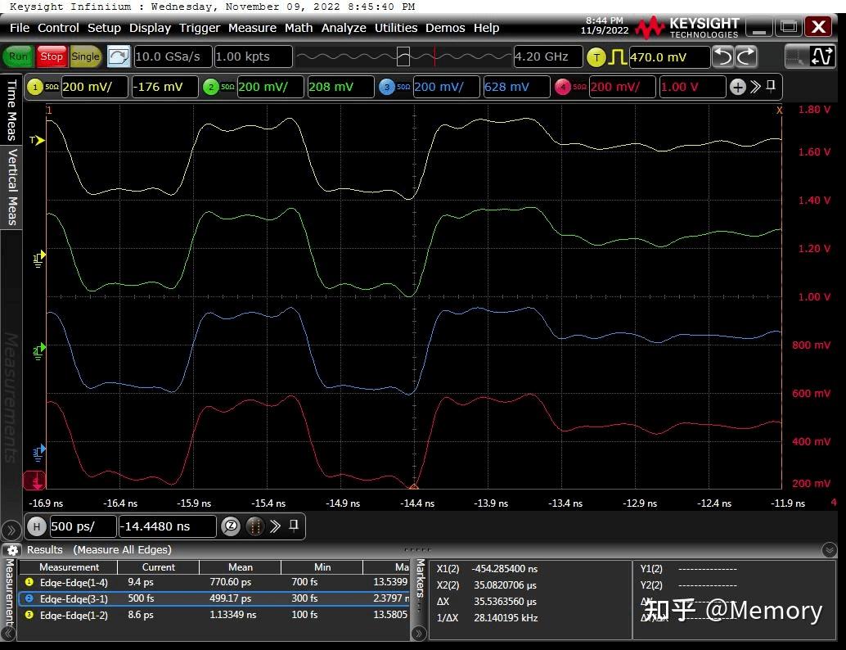Click the yellow trigger T icon
This screenshot has height=650, width=846.
[x=596, y=57]
